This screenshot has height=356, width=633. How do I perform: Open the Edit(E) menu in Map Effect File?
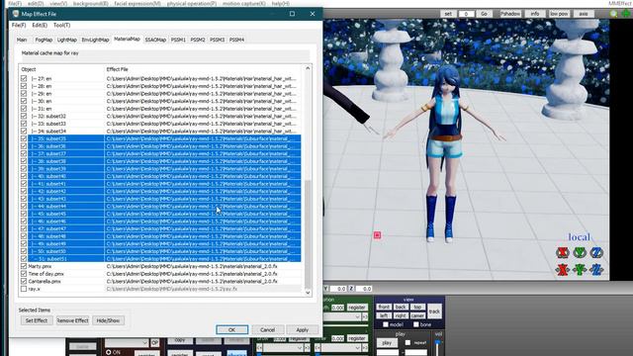click(x=40, y=25)
